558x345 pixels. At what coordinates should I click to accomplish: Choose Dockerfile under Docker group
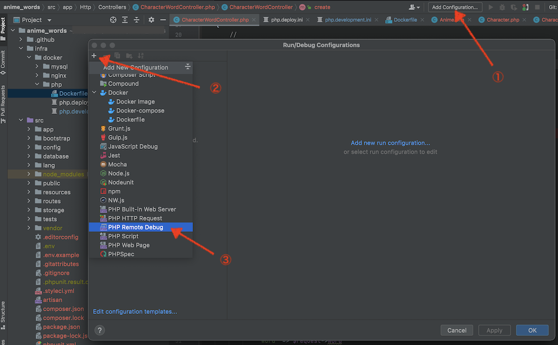[141, 120]
